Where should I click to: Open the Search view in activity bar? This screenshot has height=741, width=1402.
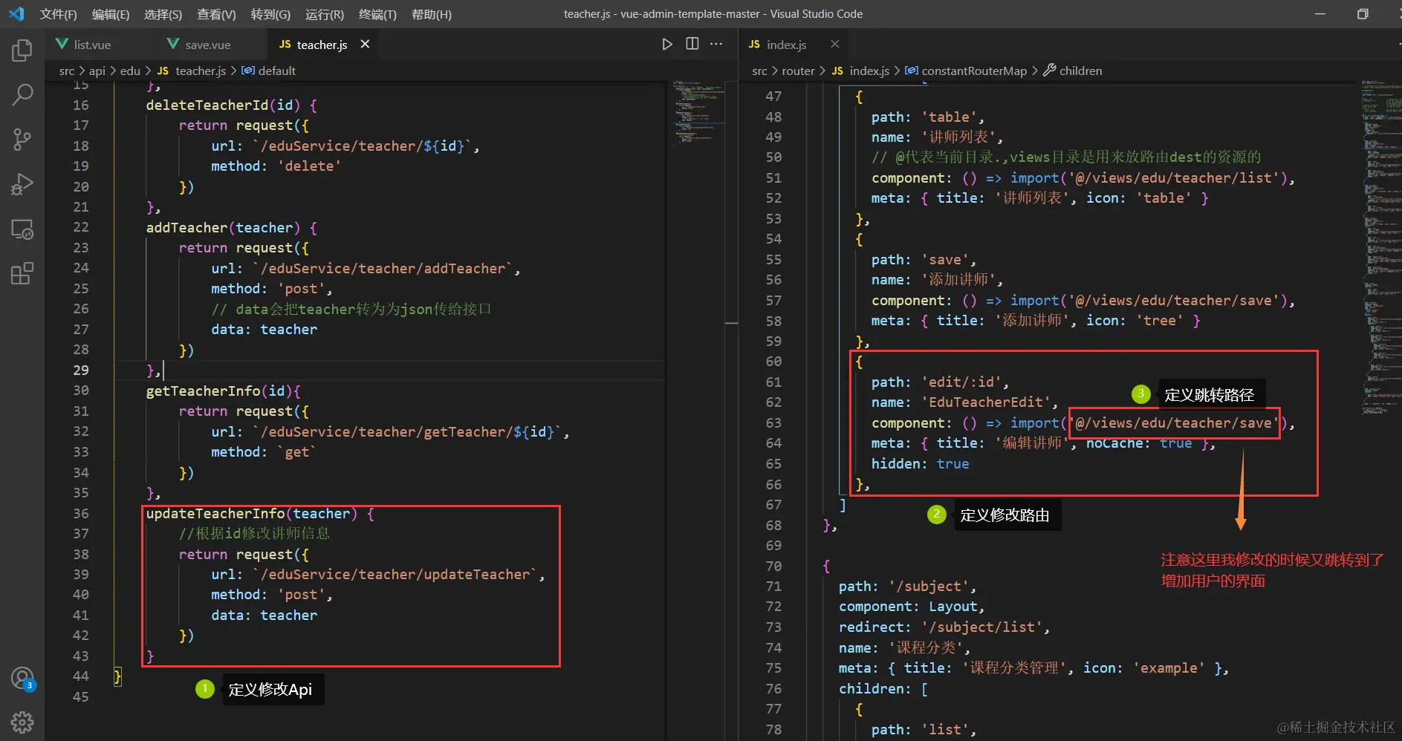(22, 95)
